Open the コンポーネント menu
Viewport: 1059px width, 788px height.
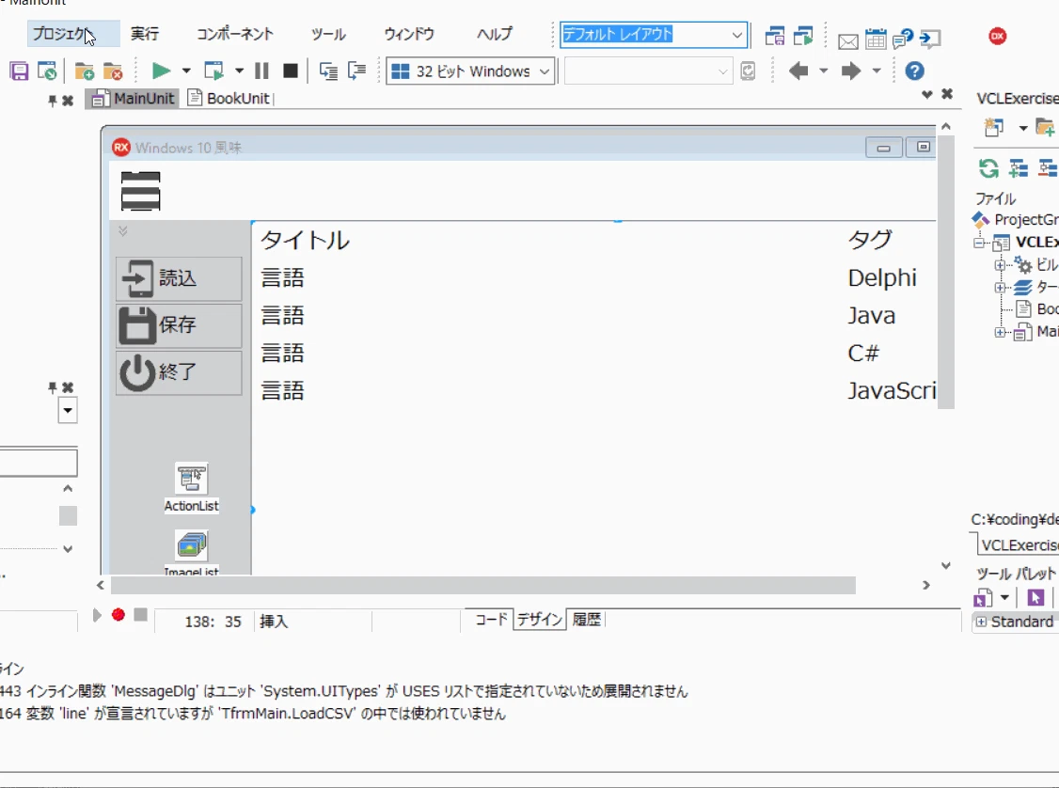(x=235, y=34)
